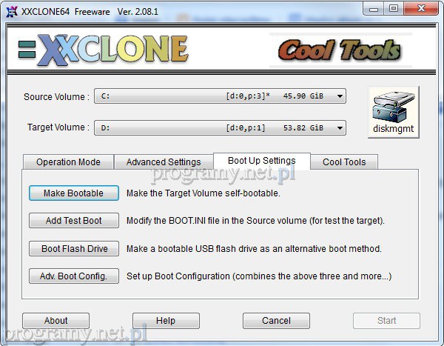444x346 pixels.
Task: Go to the Cool Tools tab
Action: point(344,162)
